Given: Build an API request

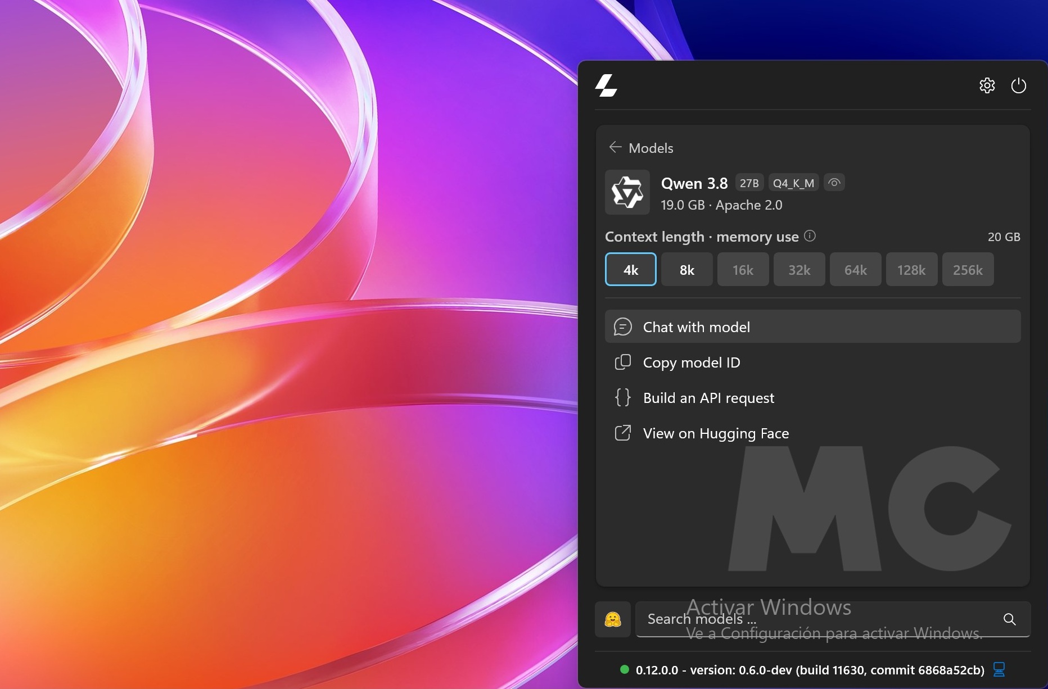Looking at the screenshot, I should [x=813, y=398].
